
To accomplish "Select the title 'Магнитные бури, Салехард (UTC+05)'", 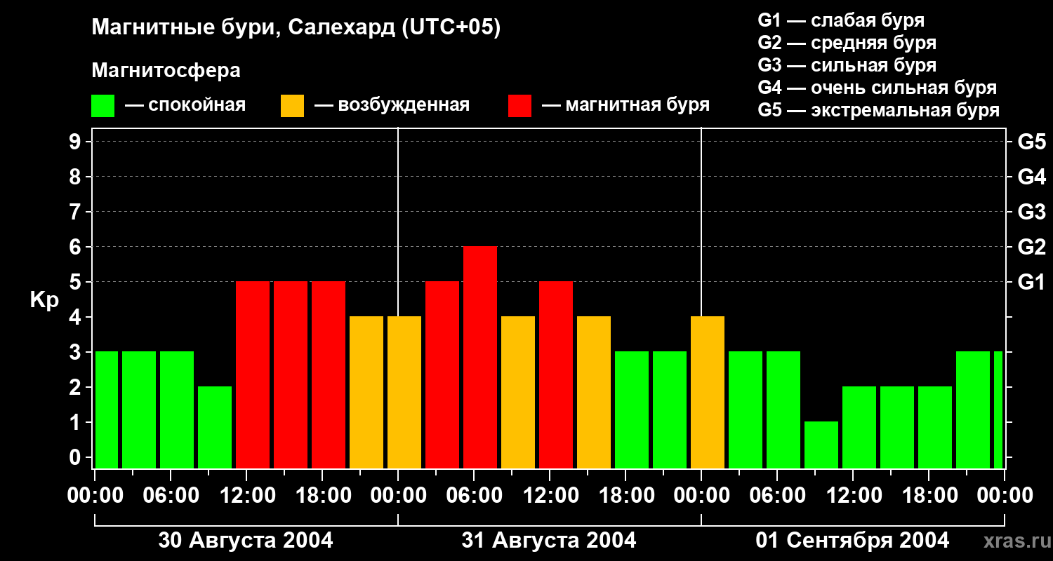I will (296, 28).
